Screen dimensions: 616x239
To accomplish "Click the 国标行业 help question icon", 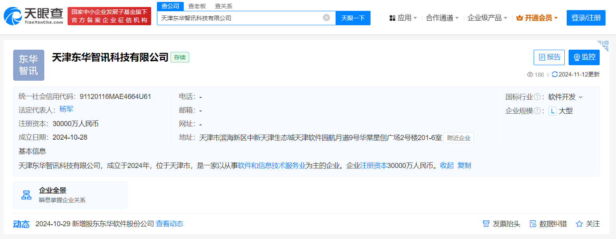I will [537, 97].
